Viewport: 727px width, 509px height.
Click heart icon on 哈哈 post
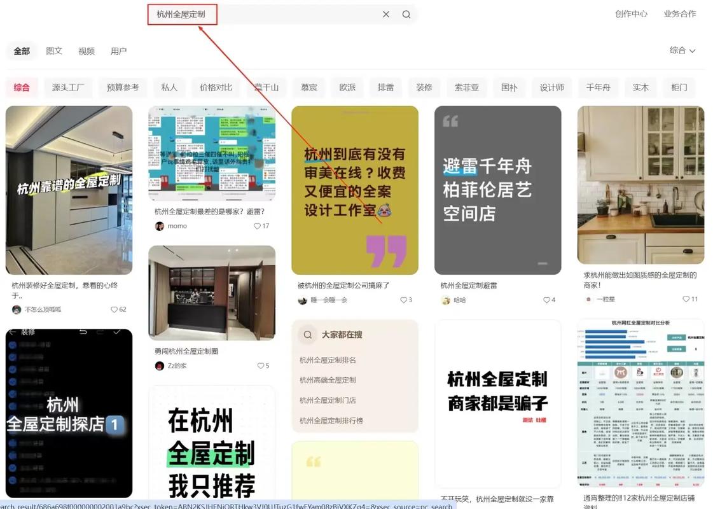546,300
